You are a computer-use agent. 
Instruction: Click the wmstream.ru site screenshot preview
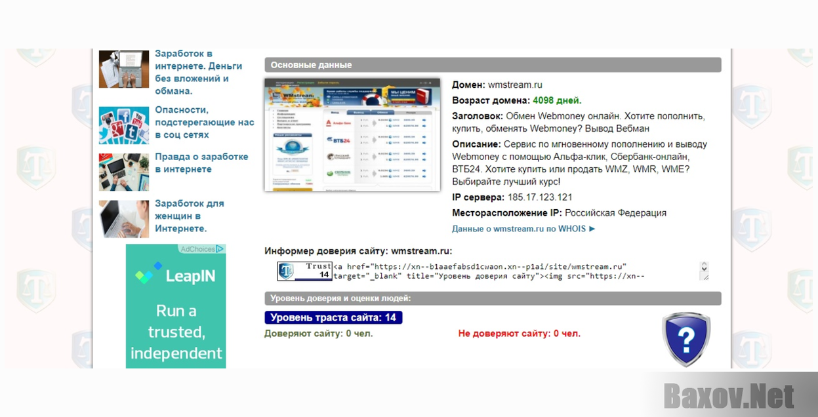tap(352, 135)
